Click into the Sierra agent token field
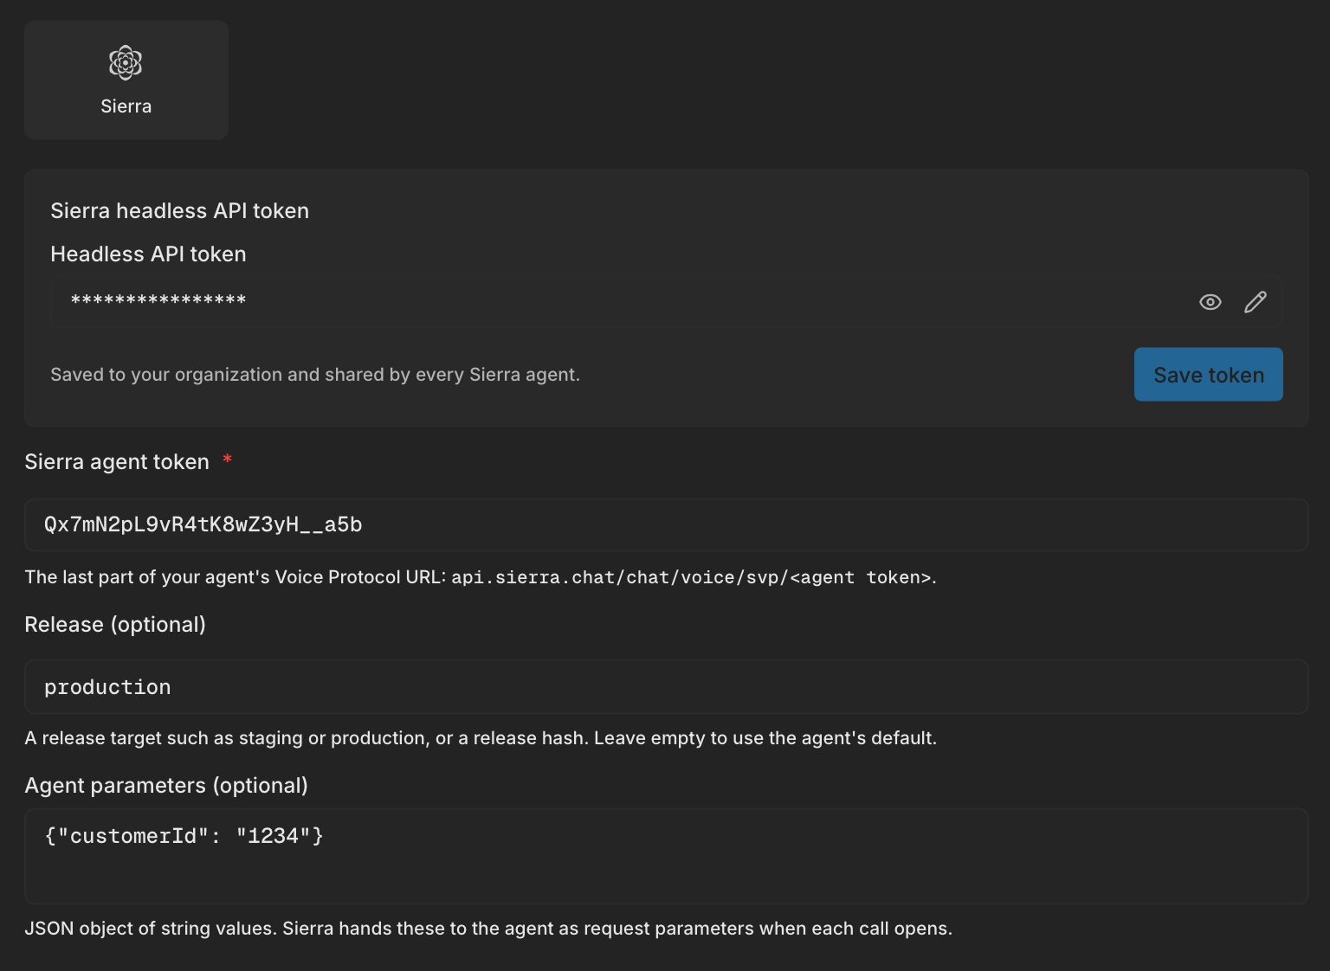The image size is (1330, 971). tap(666, 524)
